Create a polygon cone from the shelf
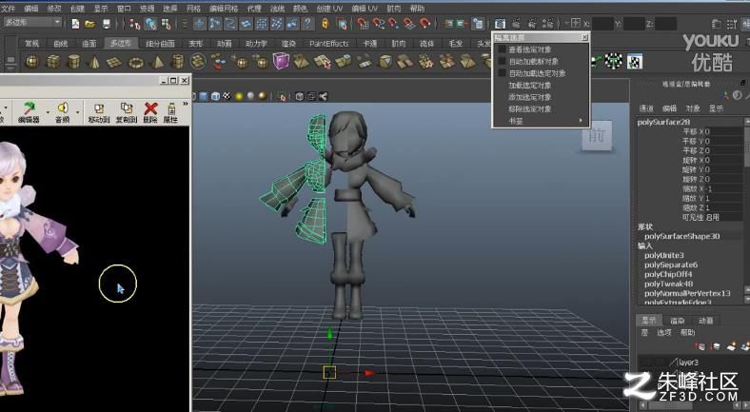The height and width of the screenshot is (412, 750). [93, 62]
